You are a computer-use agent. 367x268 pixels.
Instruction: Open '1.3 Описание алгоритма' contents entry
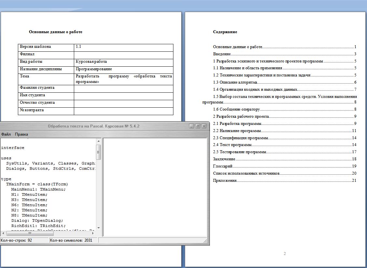285,82
